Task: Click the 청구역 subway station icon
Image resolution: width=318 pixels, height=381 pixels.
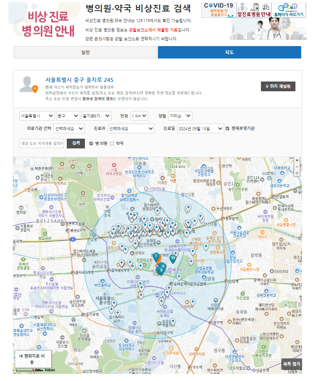Action: tap(210, 323)
